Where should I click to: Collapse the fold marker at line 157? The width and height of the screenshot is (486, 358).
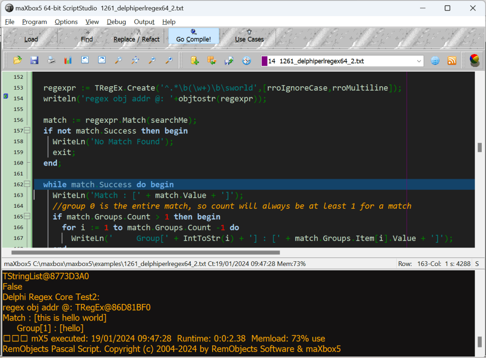tap(28, 131)
